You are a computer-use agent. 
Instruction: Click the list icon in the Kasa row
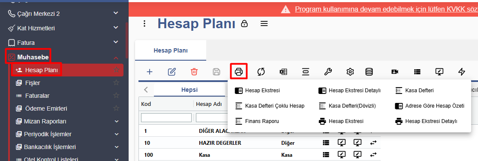326,155
